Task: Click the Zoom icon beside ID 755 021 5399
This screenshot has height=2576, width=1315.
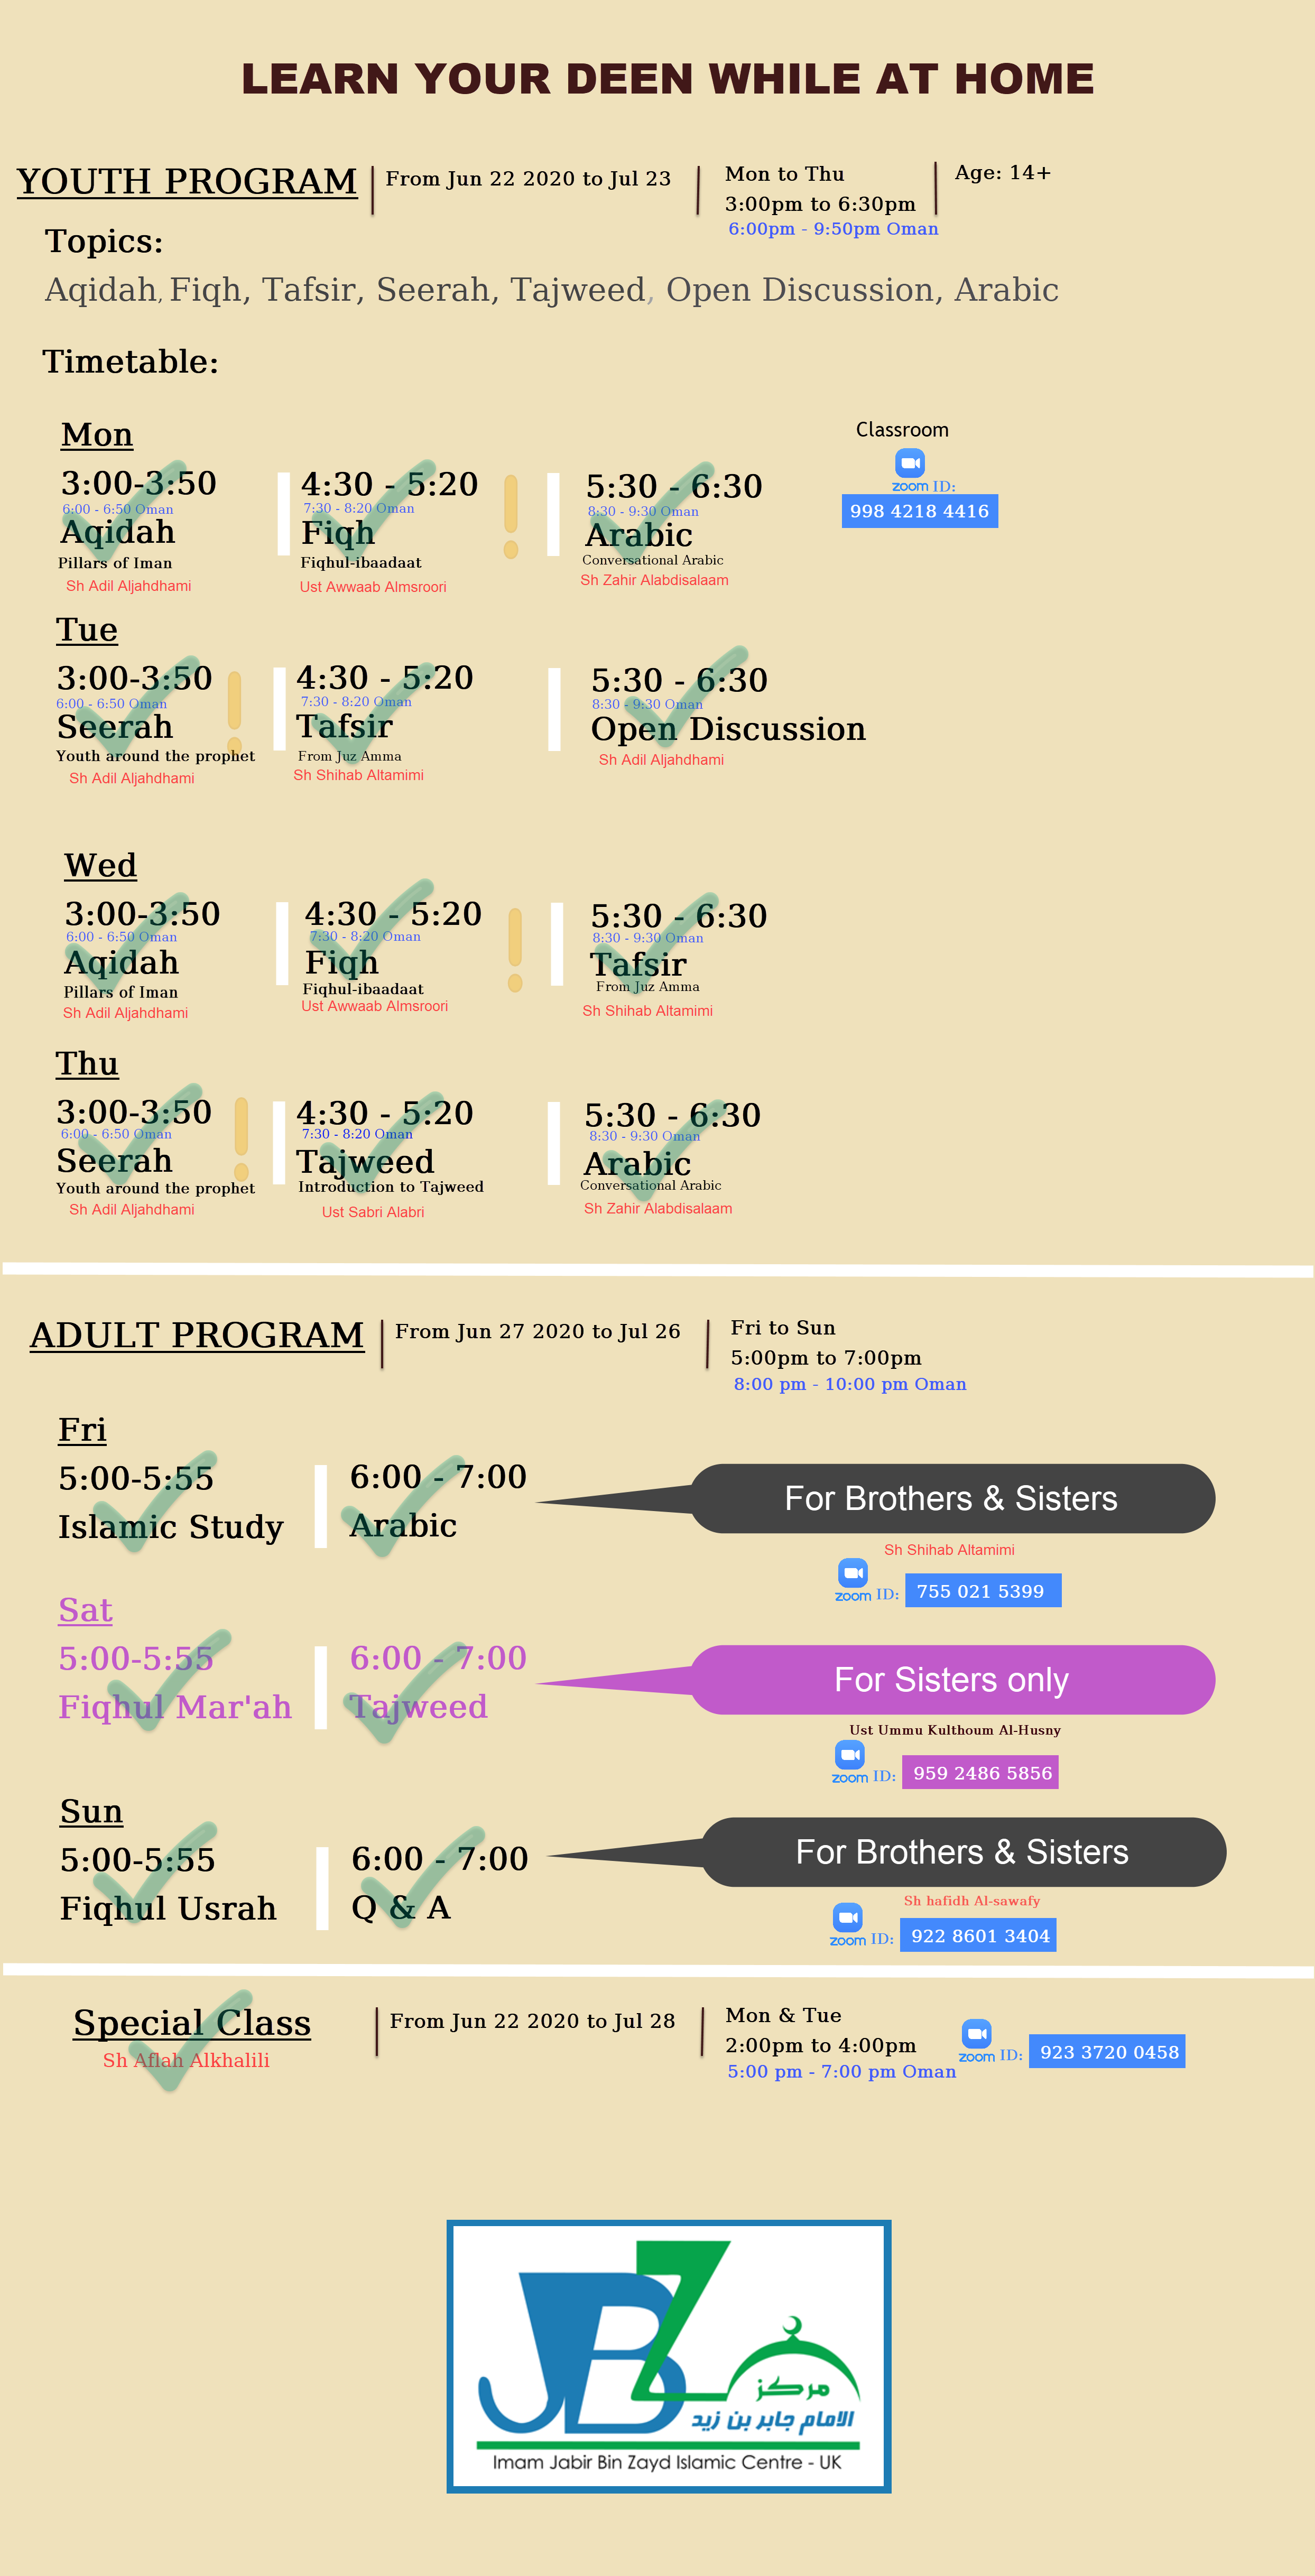Action: [852, 1573]
